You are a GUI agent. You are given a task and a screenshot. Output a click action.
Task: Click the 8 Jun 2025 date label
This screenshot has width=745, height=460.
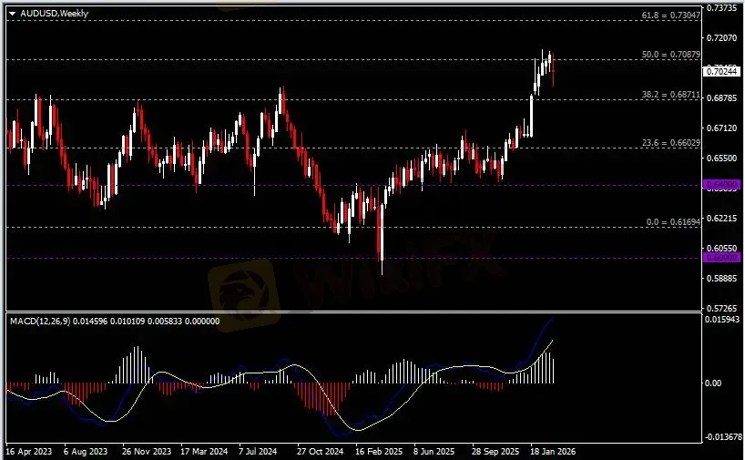point(434,451)
